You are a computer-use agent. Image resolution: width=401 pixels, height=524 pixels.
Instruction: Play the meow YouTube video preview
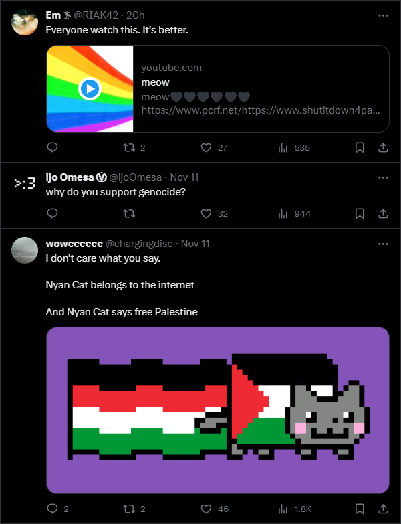pyautogui.click(x=90, y=89)
